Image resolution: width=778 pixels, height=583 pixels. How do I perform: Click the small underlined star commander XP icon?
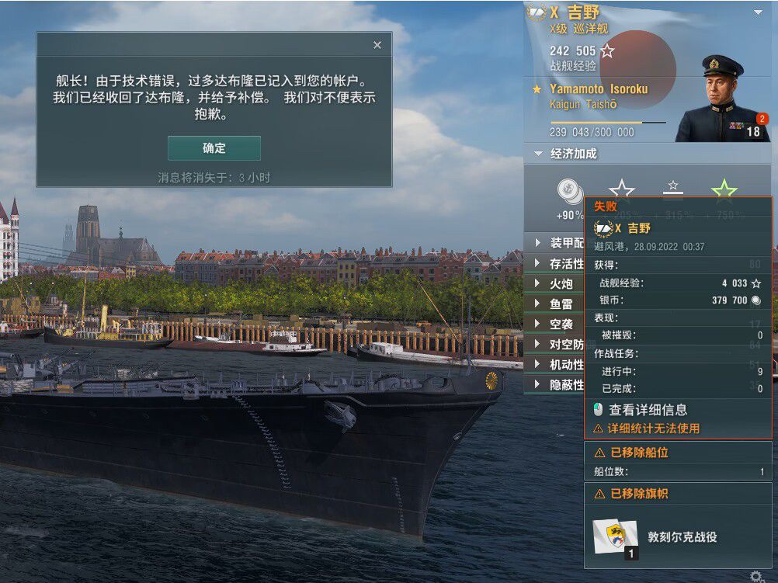click(x=673, y=187)
